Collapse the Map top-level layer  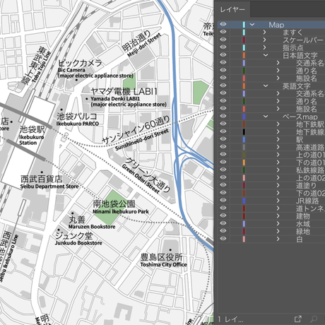(x=252, y=25)
